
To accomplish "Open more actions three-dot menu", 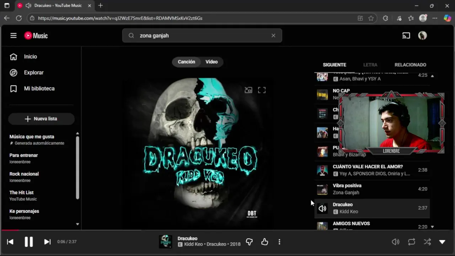I will click(279, 242).
